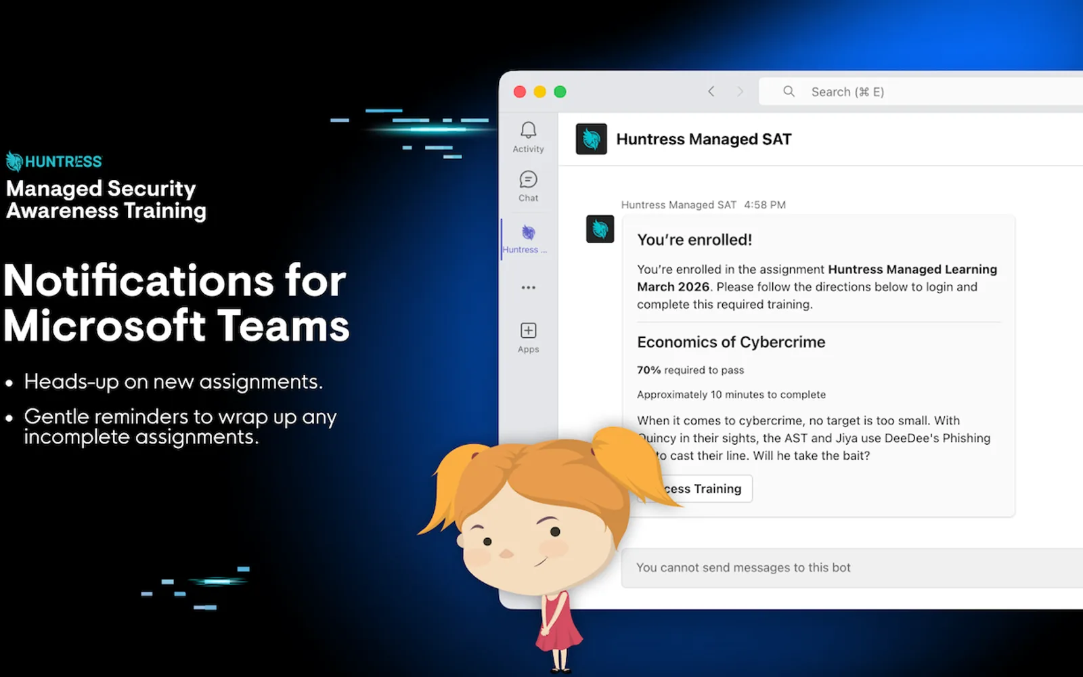This screenshot has height=677, width=1083.
Task: Click the Search field in title bar
Action: (921, 91)
